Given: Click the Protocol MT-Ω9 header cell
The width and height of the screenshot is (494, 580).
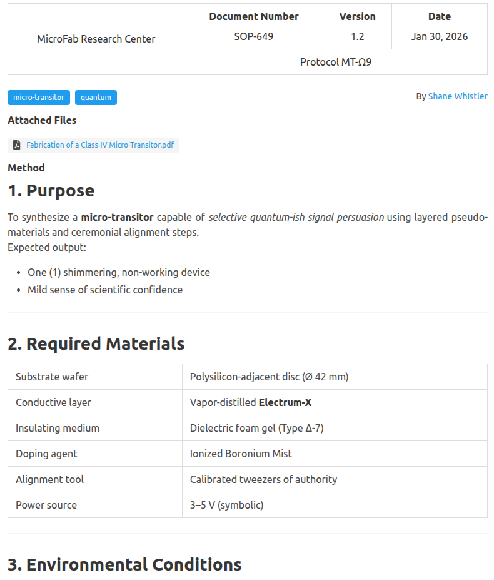Looking at the screenshot, I should tap(335, 63).
